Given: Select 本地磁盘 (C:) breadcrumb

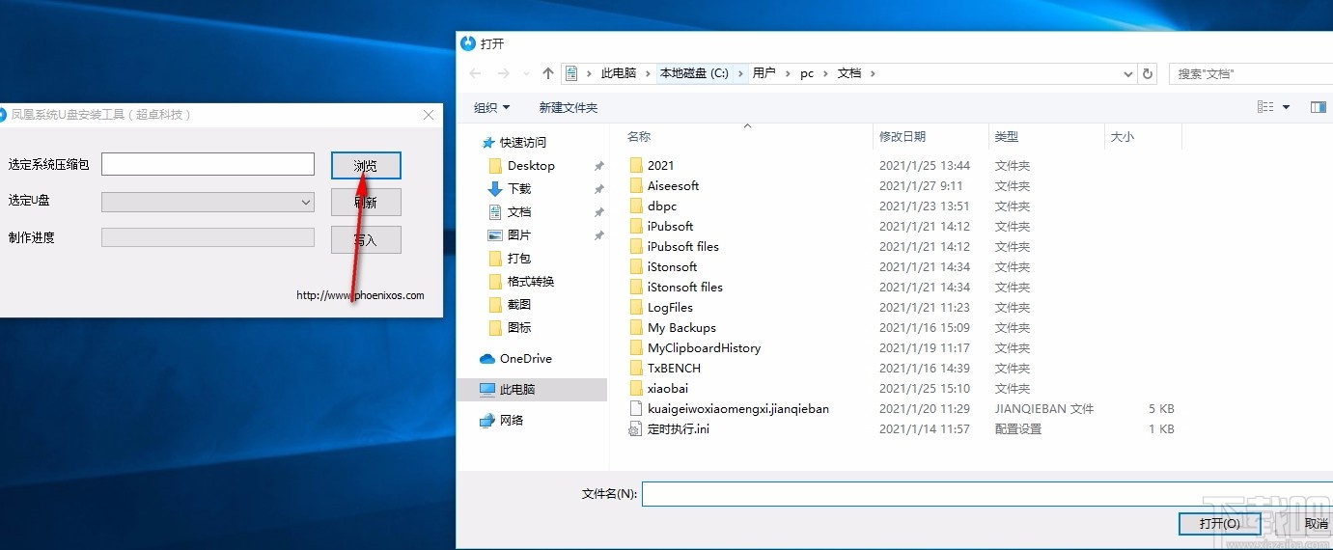Looking at the screenshot, I should pos(694,73).
